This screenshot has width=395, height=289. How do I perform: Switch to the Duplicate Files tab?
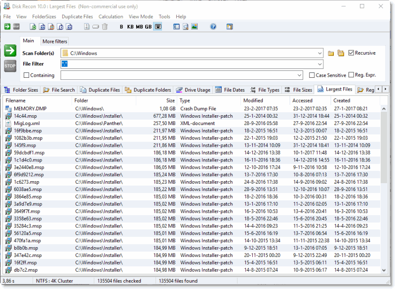click(x=100, y=90)
